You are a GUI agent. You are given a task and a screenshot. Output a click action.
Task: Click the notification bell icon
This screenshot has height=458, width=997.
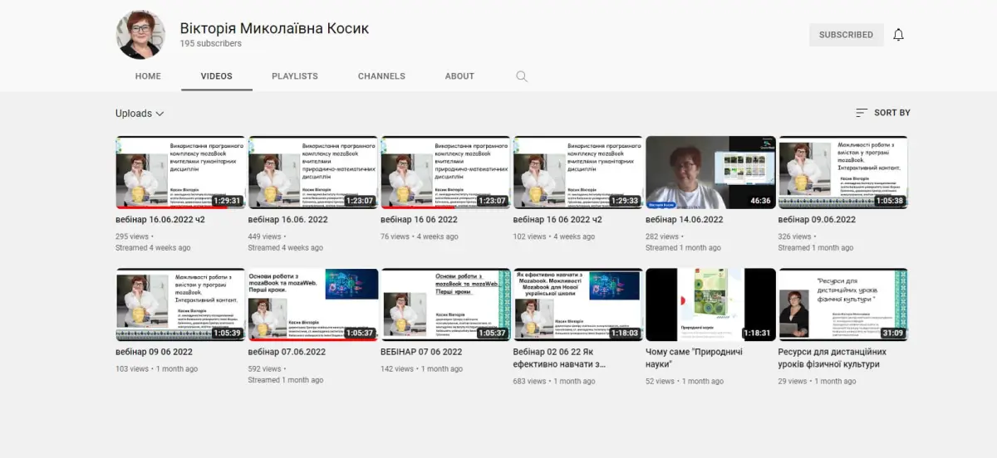click(x=898, y=35)
